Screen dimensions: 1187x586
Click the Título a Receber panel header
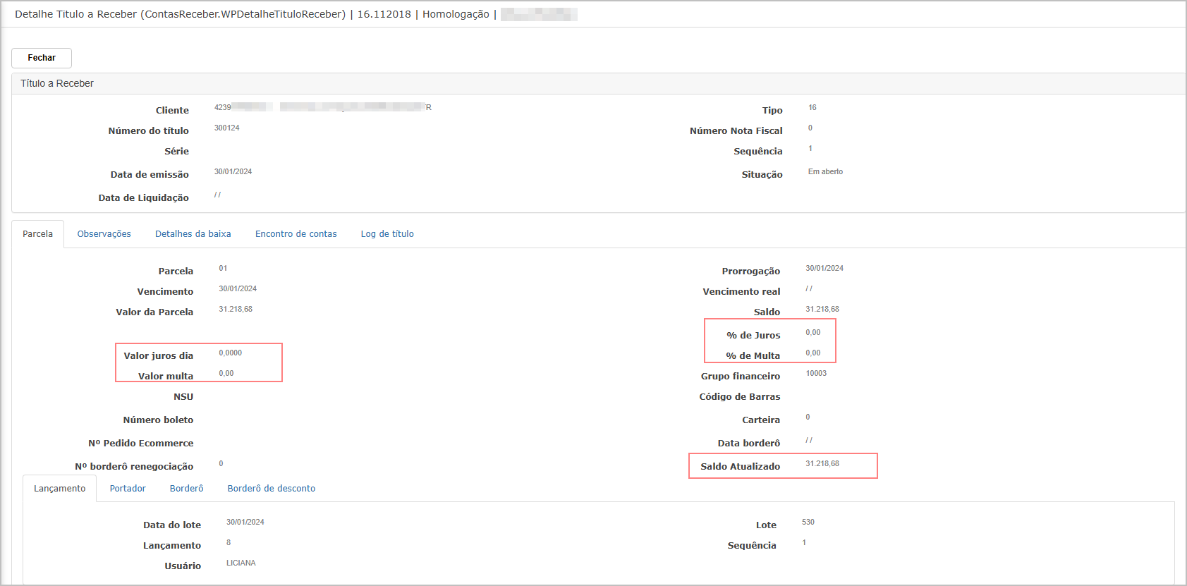pos(598,83)
